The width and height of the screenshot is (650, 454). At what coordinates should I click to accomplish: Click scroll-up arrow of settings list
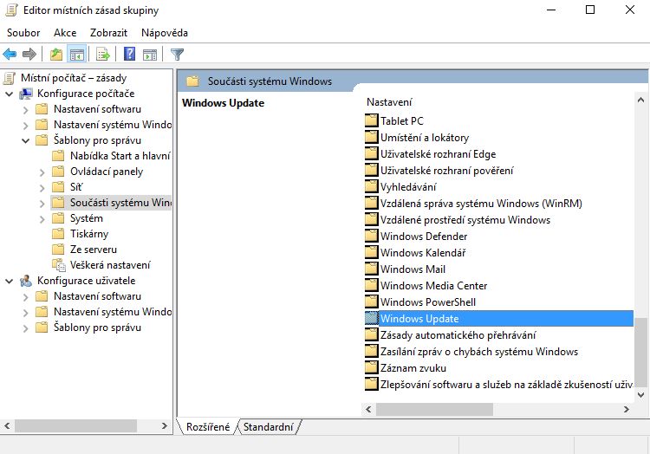pos(640,100)
